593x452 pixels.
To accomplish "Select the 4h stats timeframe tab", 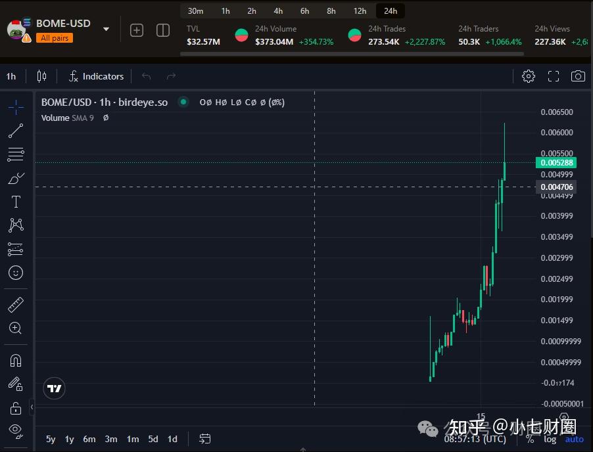I will tap(278, 11).
